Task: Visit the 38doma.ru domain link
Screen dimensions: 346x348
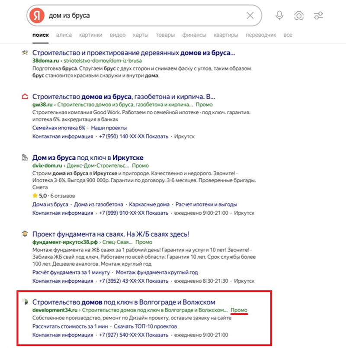Action: [45, 61]
